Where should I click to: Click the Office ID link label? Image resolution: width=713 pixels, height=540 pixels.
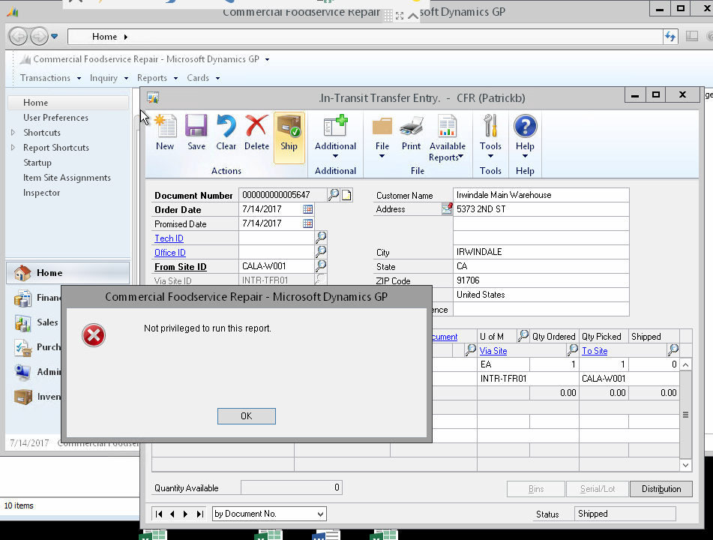point(170,253)
